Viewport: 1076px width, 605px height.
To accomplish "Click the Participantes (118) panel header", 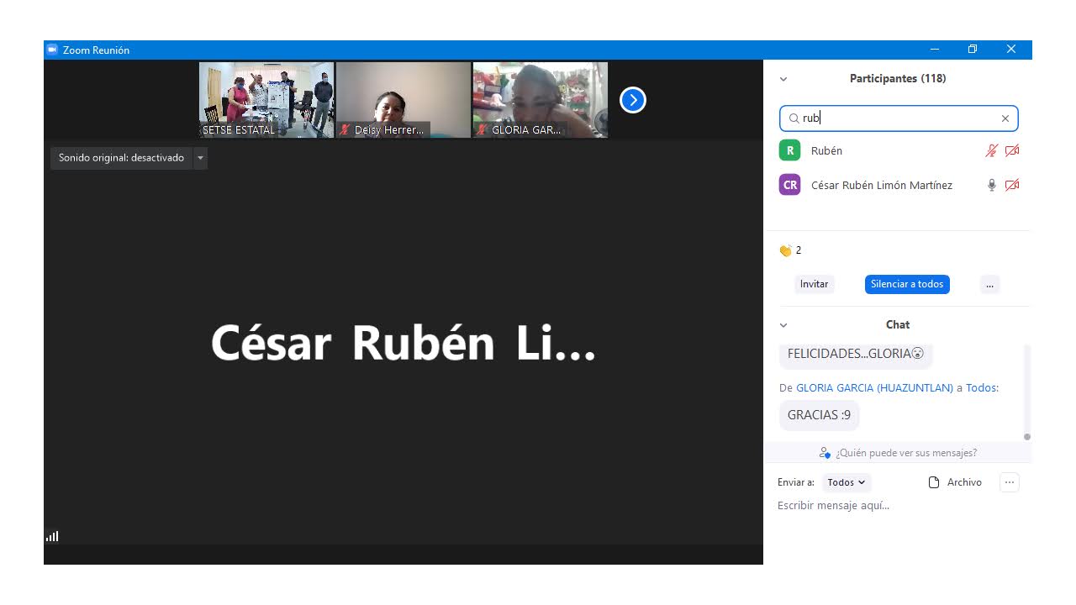I will [x=898, y=79].
